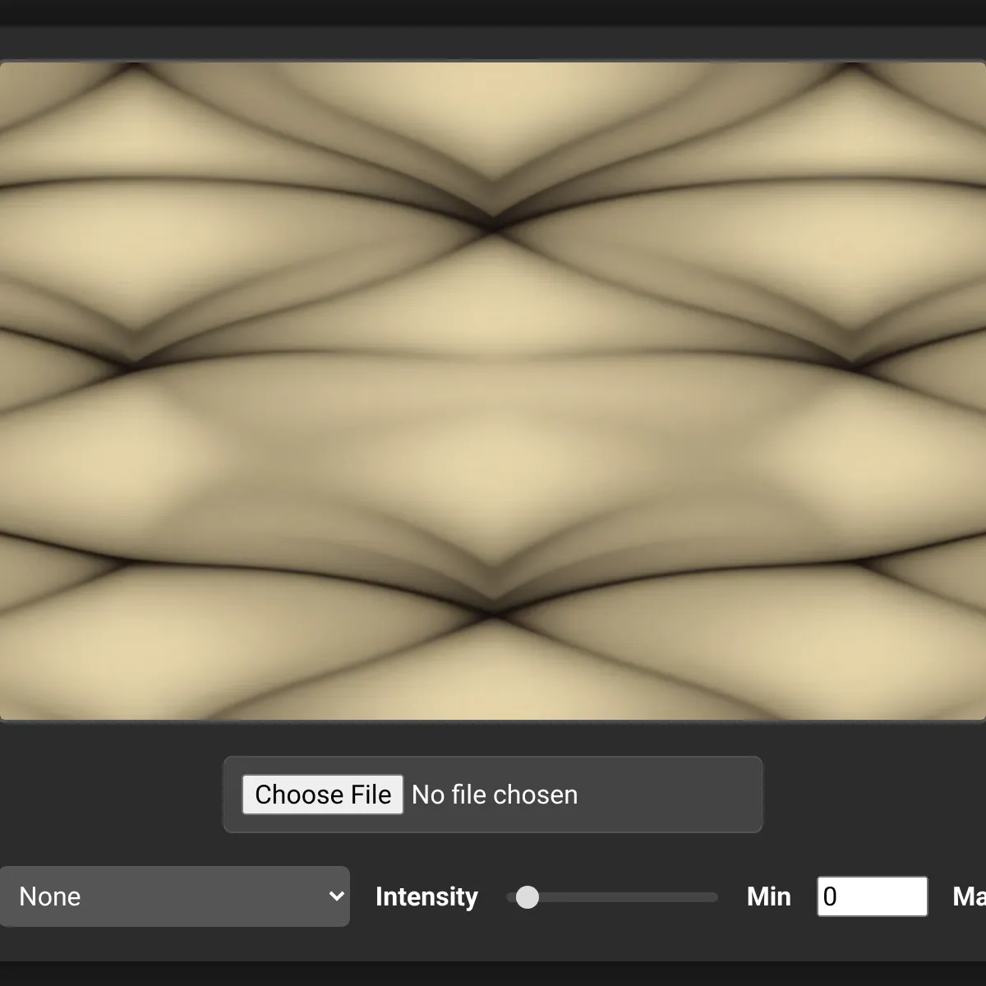Open the None effect dropdown
The height and width of the screenshot is (986, 986).
point(175,896)
